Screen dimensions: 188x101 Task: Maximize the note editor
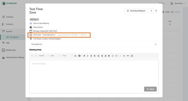pos(132,56)
